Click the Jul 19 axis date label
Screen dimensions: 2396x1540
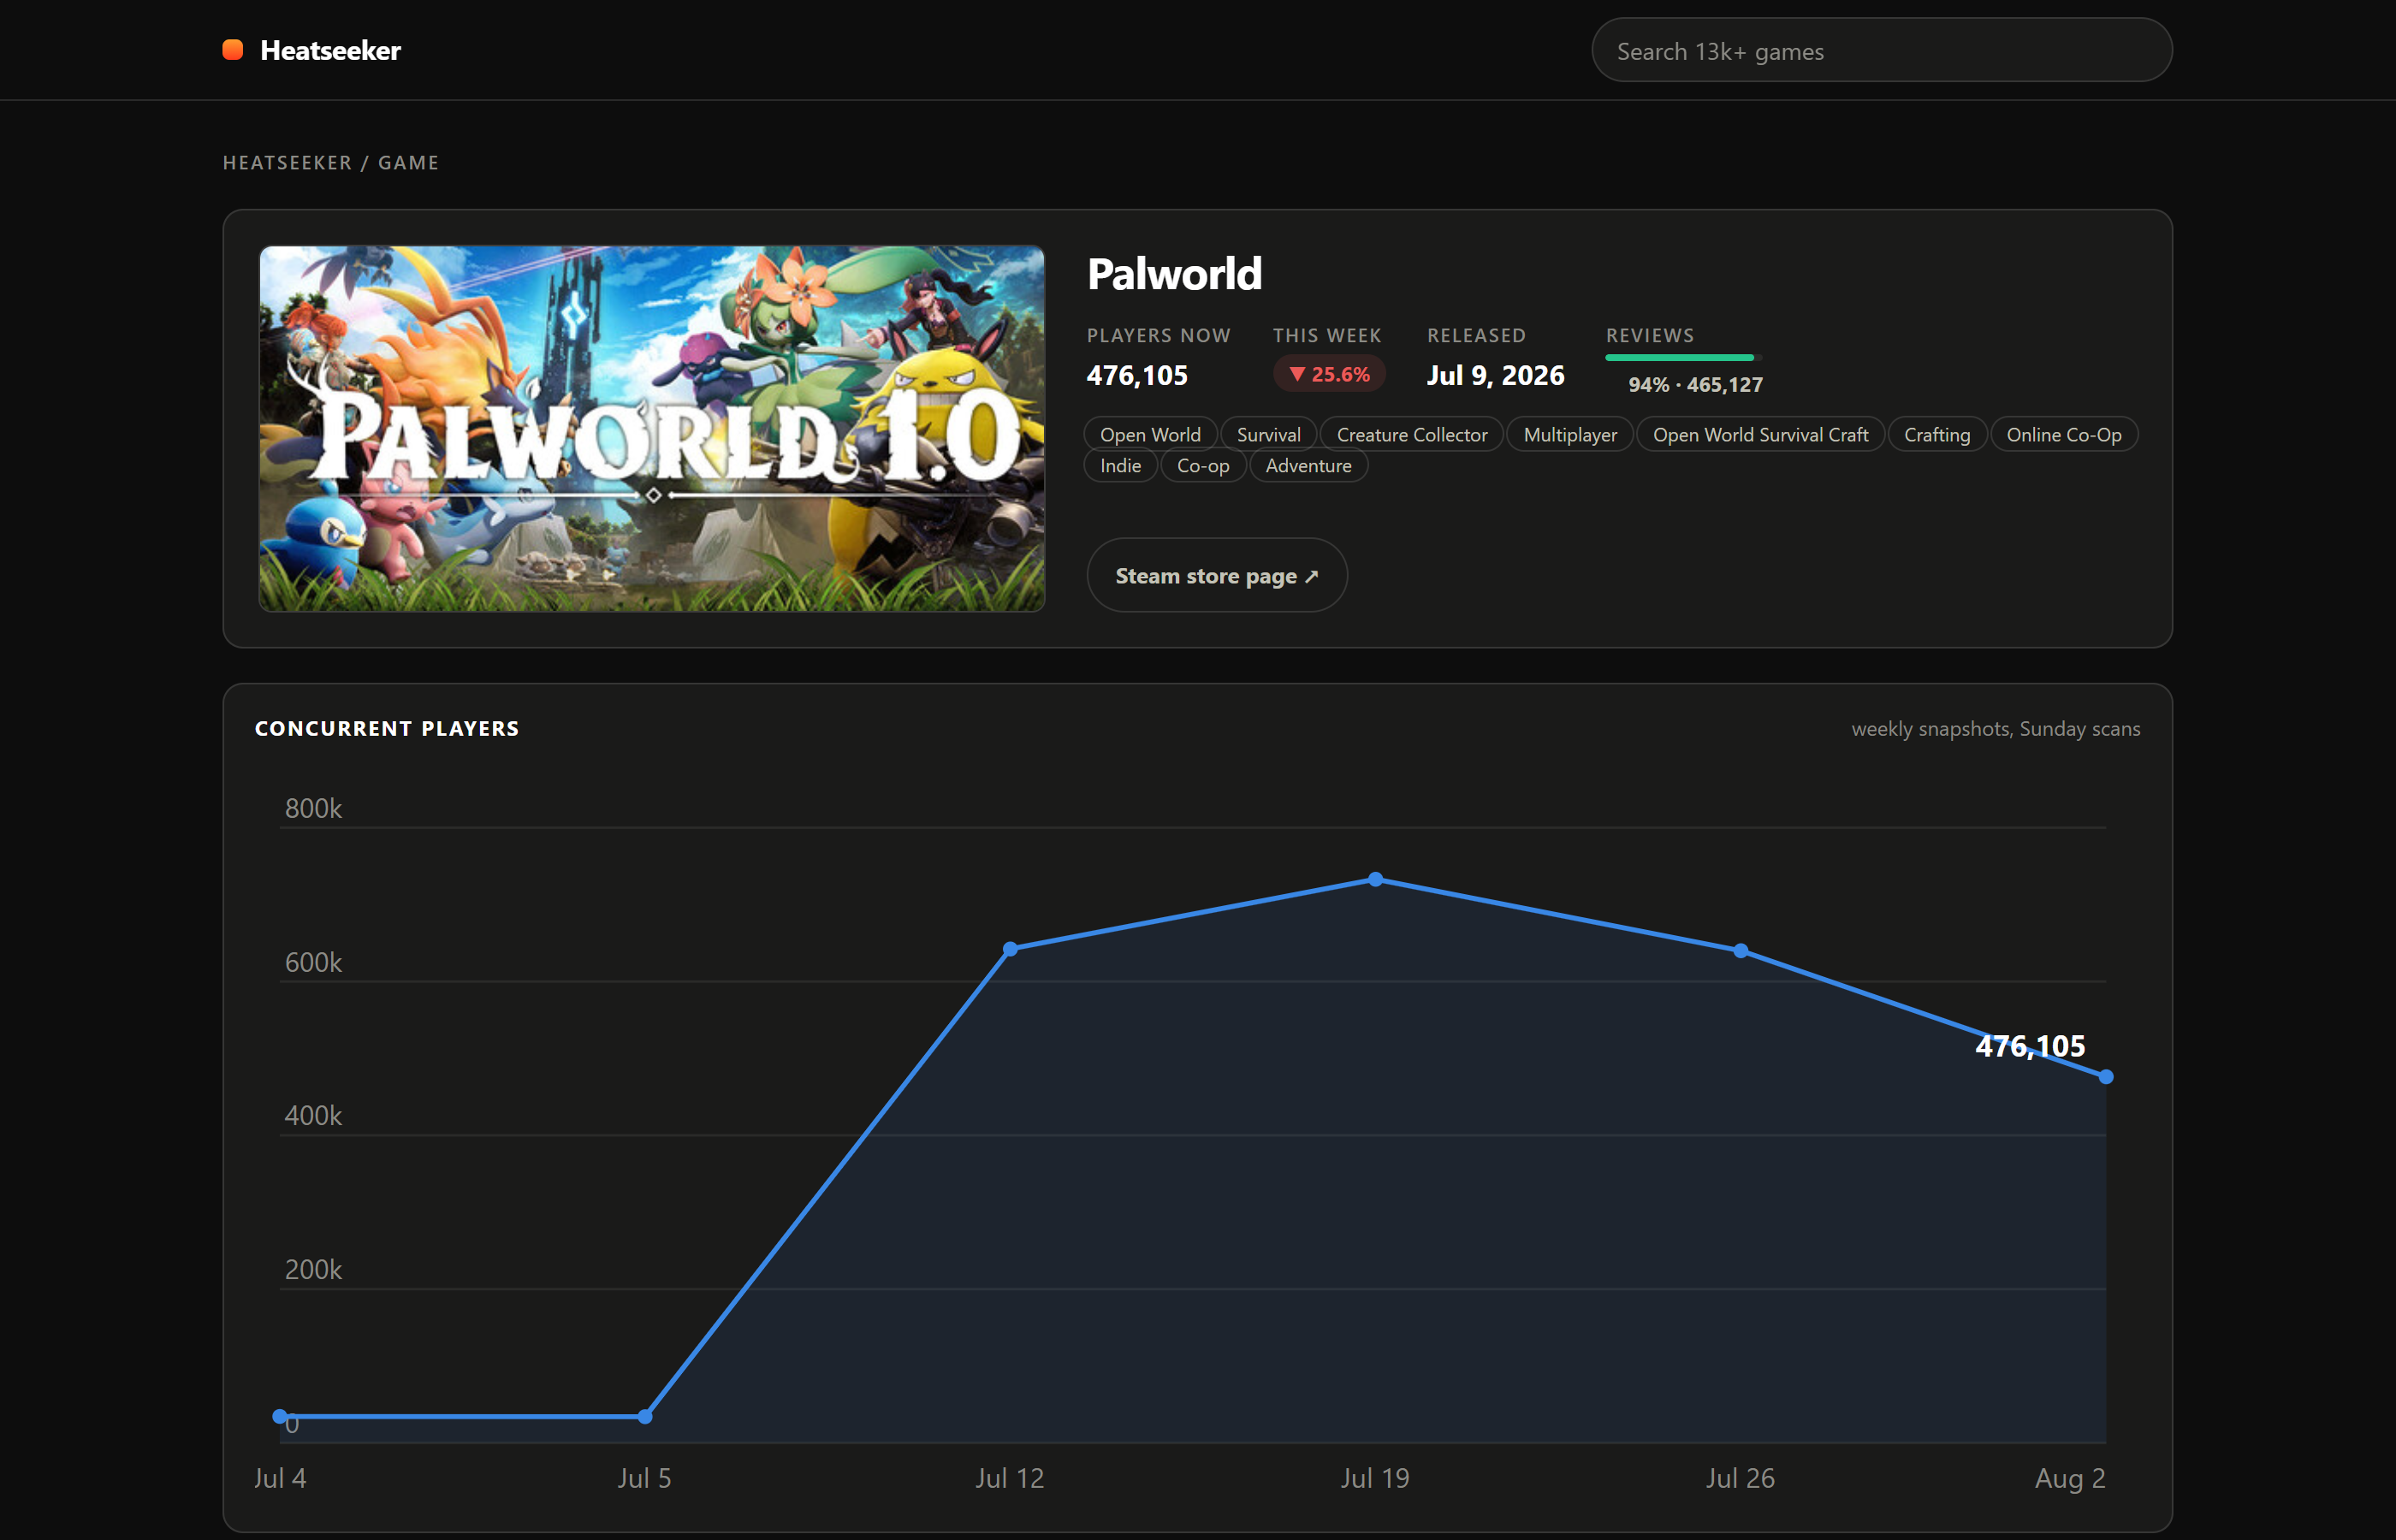tap(1375, 1478)
